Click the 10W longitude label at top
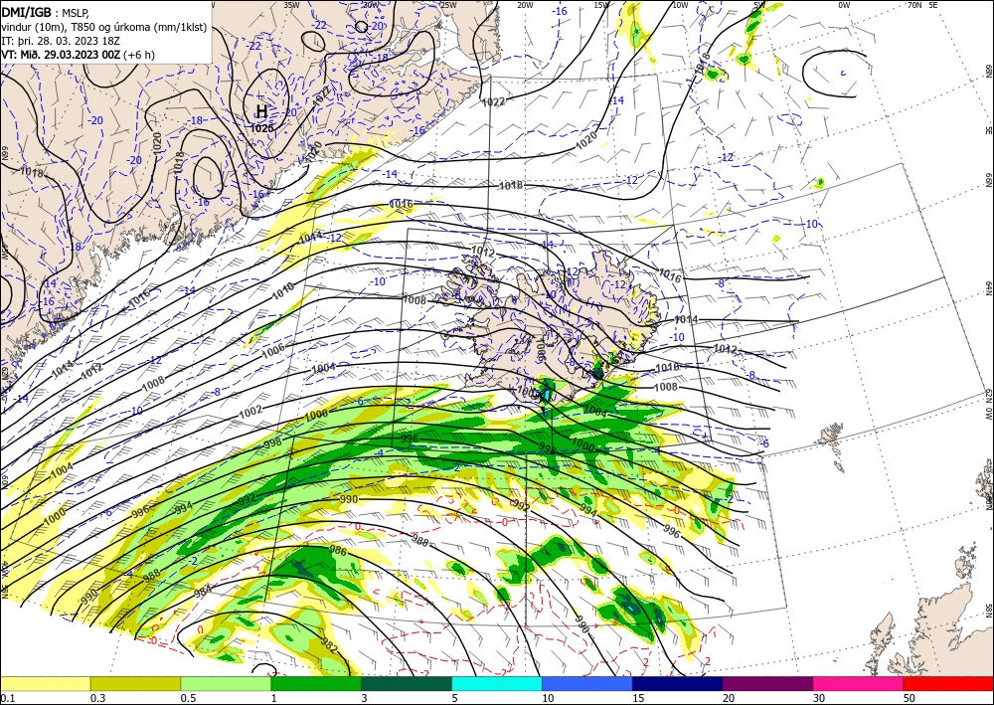The image size is (994, 705). point(680,5)
